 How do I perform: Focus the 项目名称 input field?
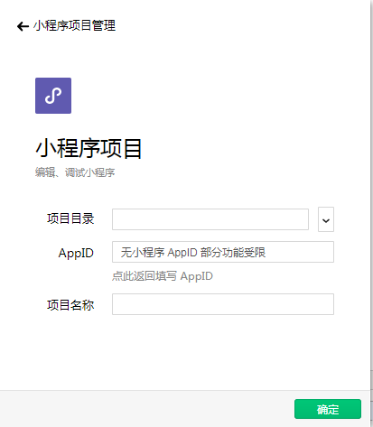click(x=223, y=304)
